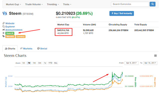Viewport: 160px width, 95px height.
Task: Click the To date field Apr 16, 2017
Action: [x=150, y=63]
